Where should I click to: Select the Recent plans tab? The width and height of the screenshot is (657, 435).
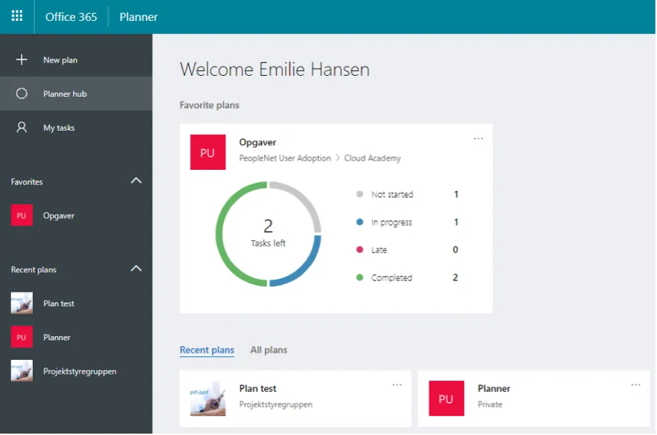click(207, 350)
